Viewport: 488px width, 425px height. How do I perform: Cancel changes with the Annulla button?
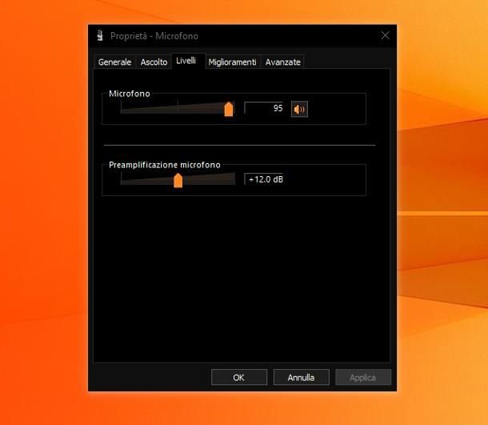[x=301, y=377]
